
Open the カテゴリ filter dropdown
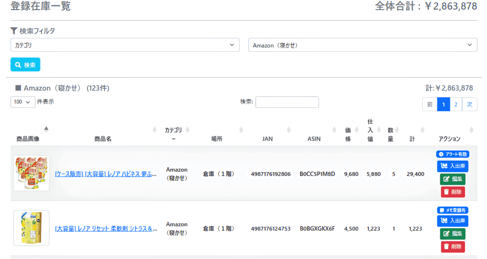[125, 45]
